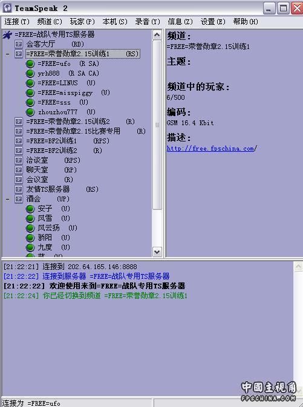
Task: Open the free.fpschina.com description link
Action: click(x=210, y=149)
